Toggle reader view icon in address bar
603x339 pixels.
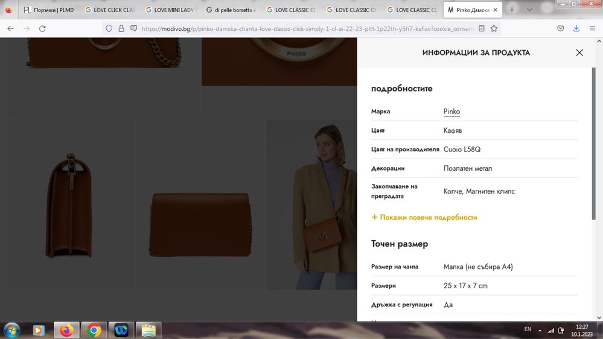click(482, 28)
